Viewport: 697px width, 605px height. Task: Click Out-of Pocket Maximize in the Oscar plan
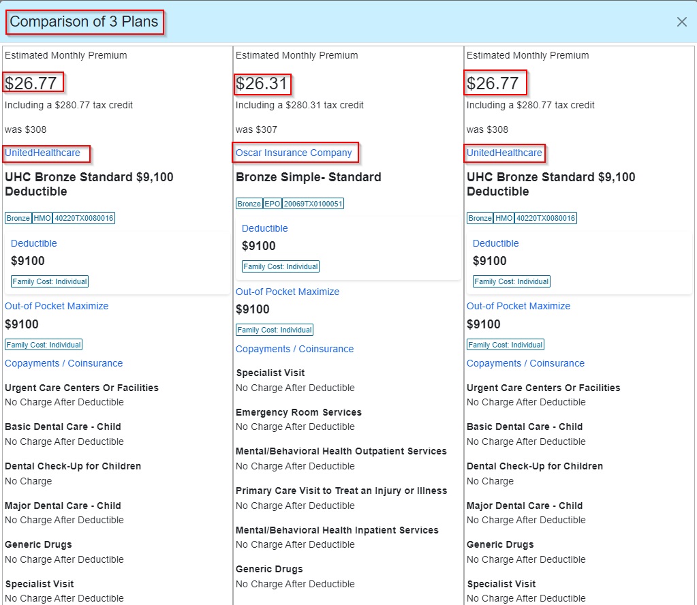tap(287, 292)
